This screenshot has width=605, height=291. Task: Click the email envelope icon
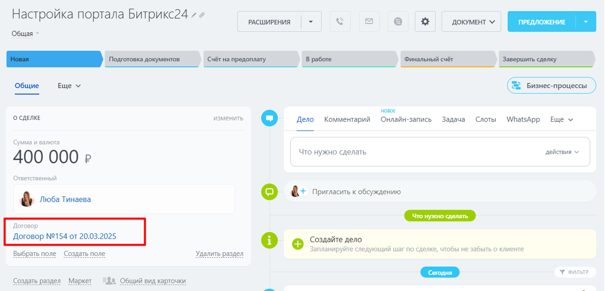[x=369, y=22]
